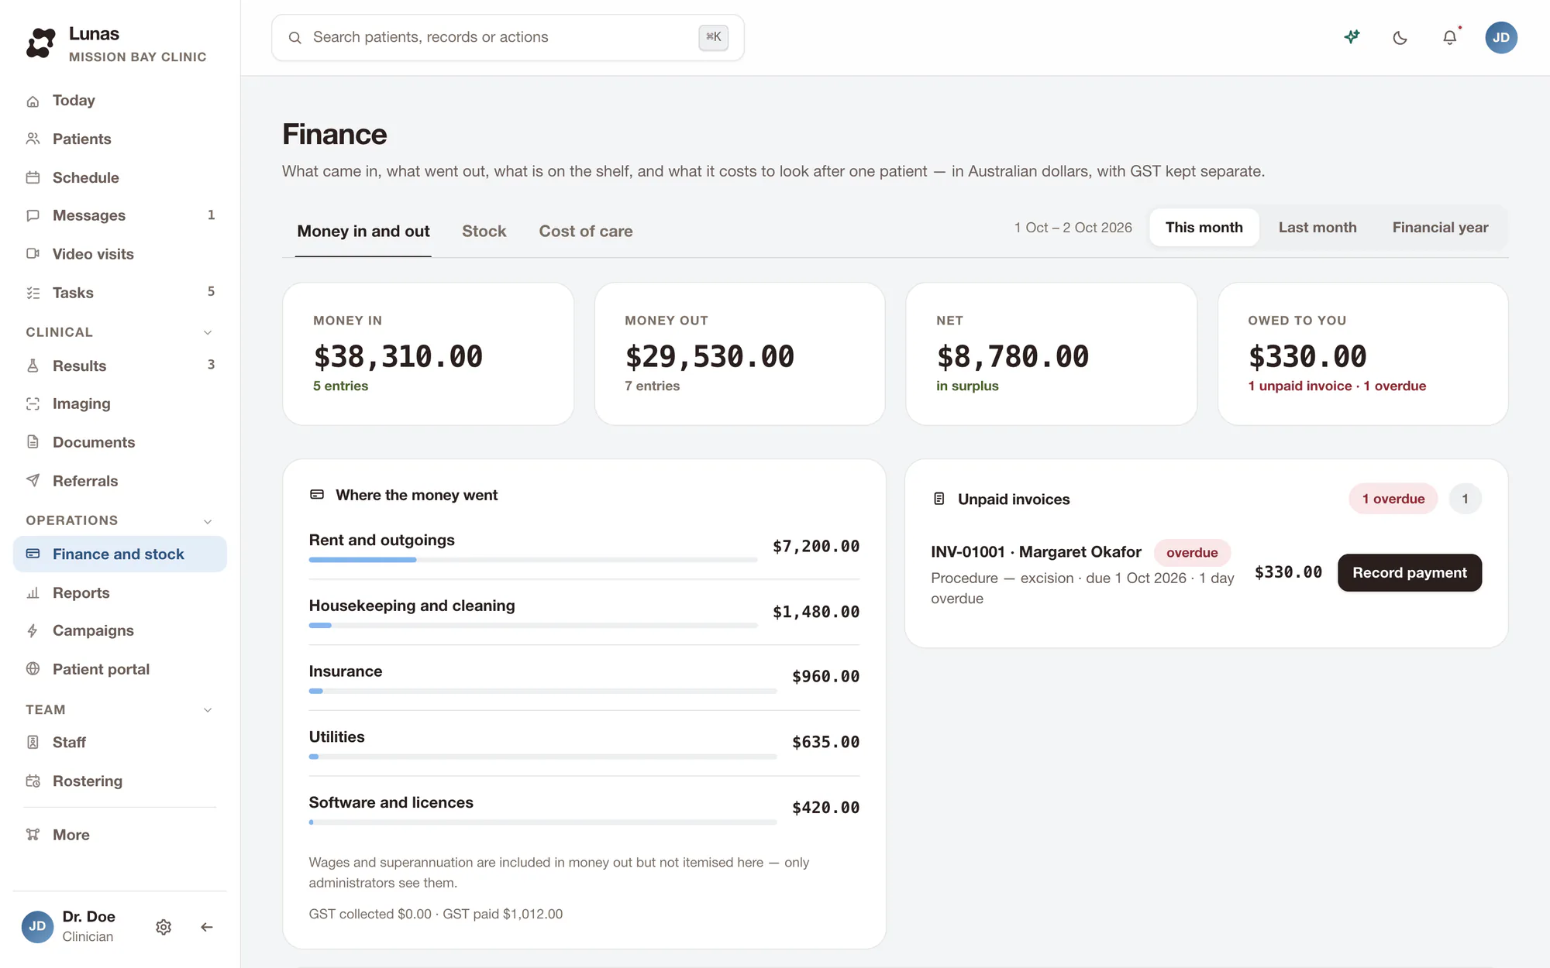Image resolution: width=1550 pixels, height=968 pixels.
Task: Click the Referrals paper plane icon
Action: tap(33, 481)
